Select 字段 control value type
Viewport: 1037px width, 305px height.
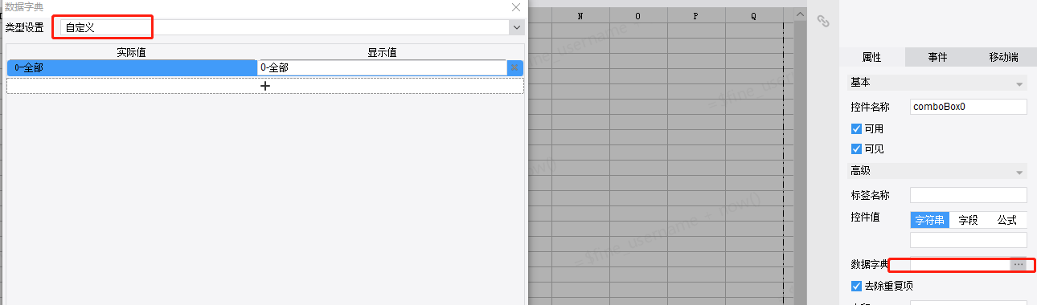[x=968, y=220]
